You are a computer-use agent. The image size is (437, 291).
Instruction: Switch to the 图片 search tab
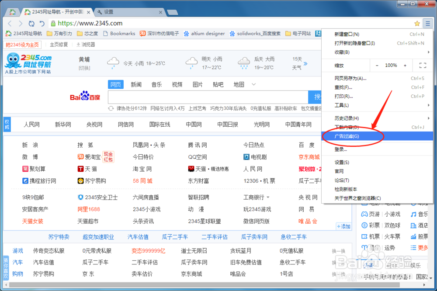198,84
